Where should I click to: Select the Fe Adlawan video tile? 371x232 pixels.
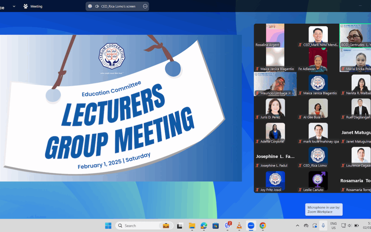[318, 60]
